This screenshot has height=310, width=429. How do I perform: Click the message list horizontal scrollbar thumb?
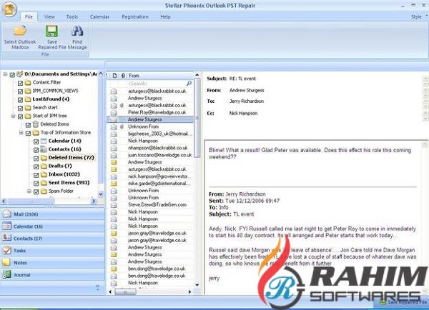125,292
